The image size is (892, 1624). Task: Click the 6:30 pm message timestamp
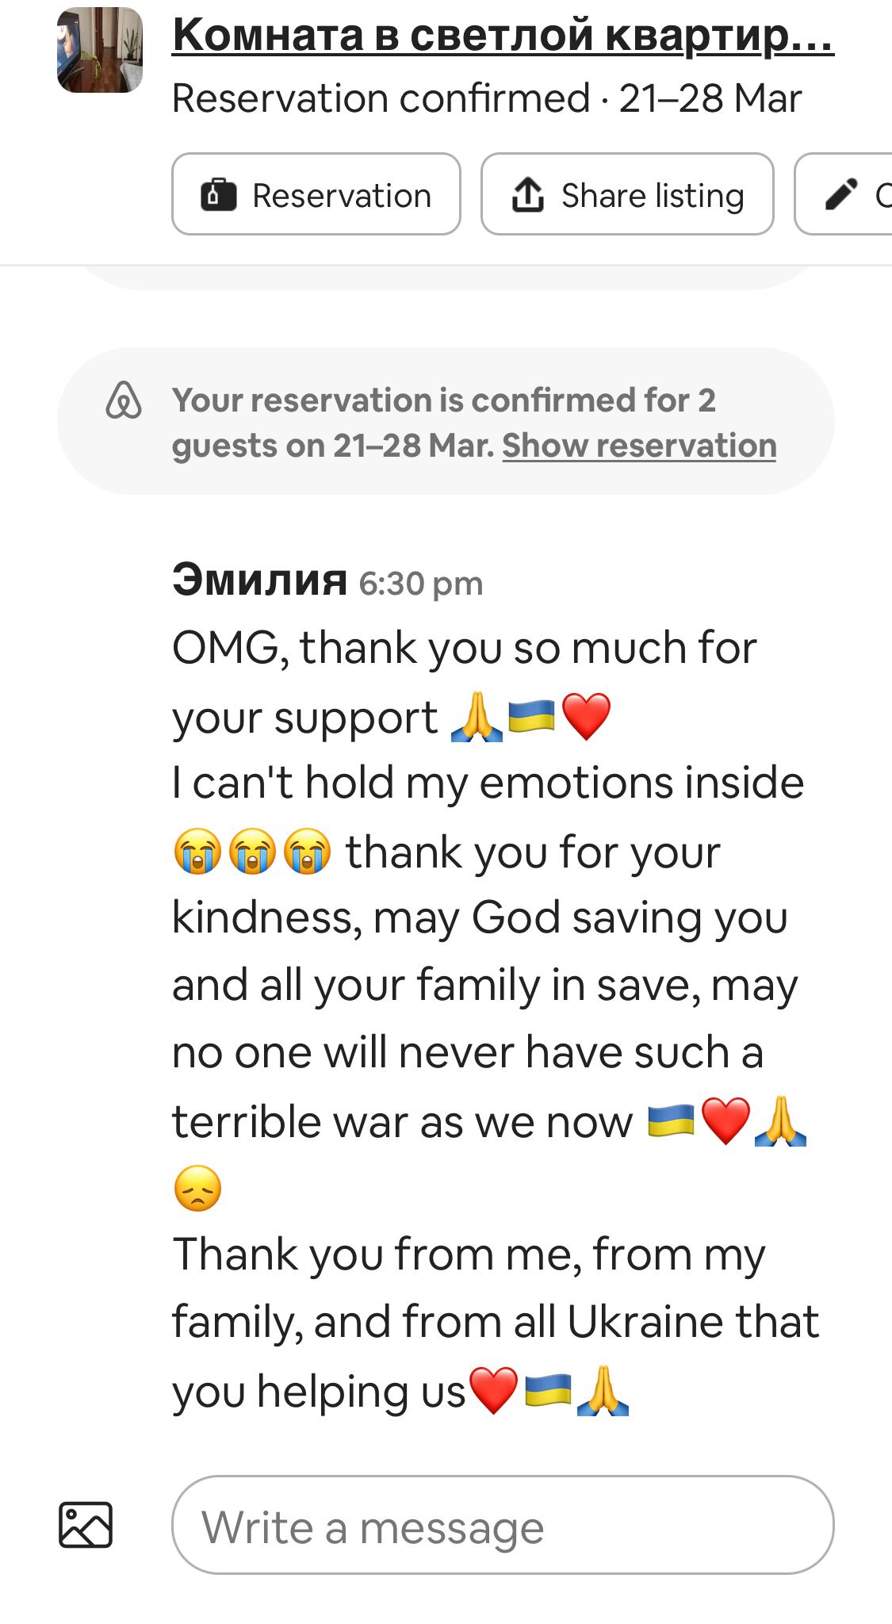tap(420, 584)
